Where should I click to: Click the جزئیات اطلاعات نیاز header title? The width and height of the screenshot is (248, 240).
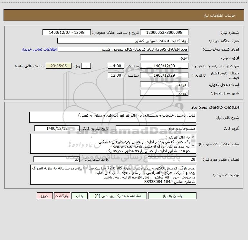219,15
